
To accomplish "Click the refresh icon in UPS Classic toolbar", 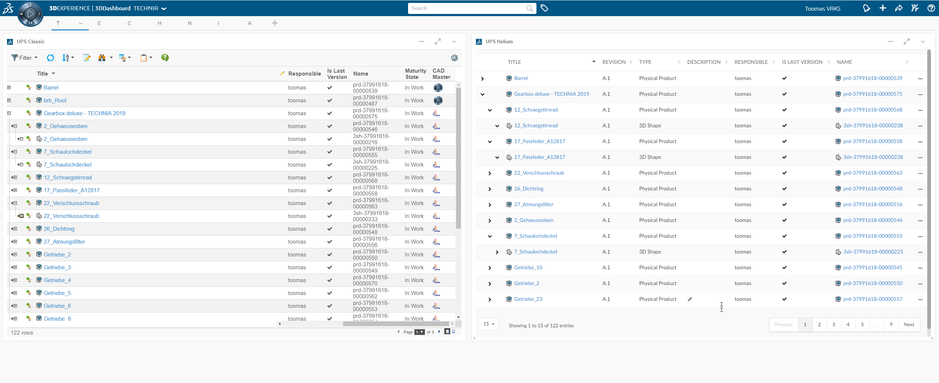I will (x=50, y=58).
